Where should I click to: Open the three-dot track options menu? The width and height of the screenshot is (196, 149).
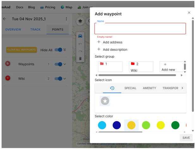point(66,19)
